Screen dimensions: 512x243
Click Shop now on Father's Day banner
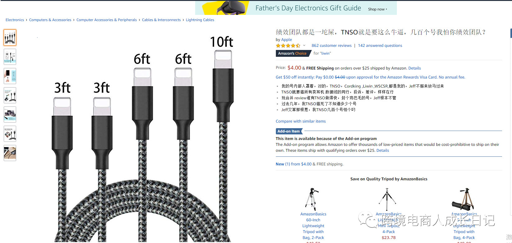(x=377, y=9)
